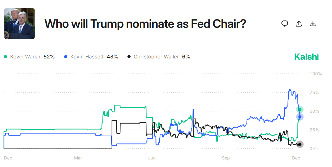Click the blue endpoint dot on the chart
Screen dimensions: 332x167
coord(300,117)
